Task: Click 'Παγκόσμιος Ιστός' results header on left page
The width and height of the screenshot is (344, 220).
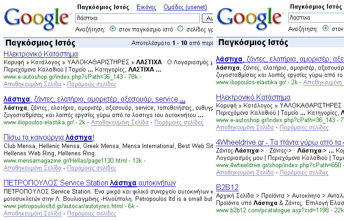Action: (40, 43)
